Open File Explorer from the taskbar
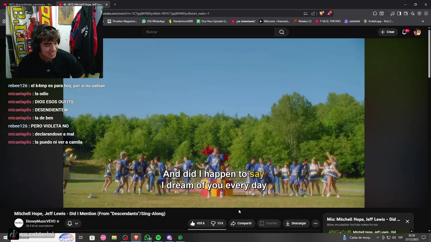 tap(114, 238)
